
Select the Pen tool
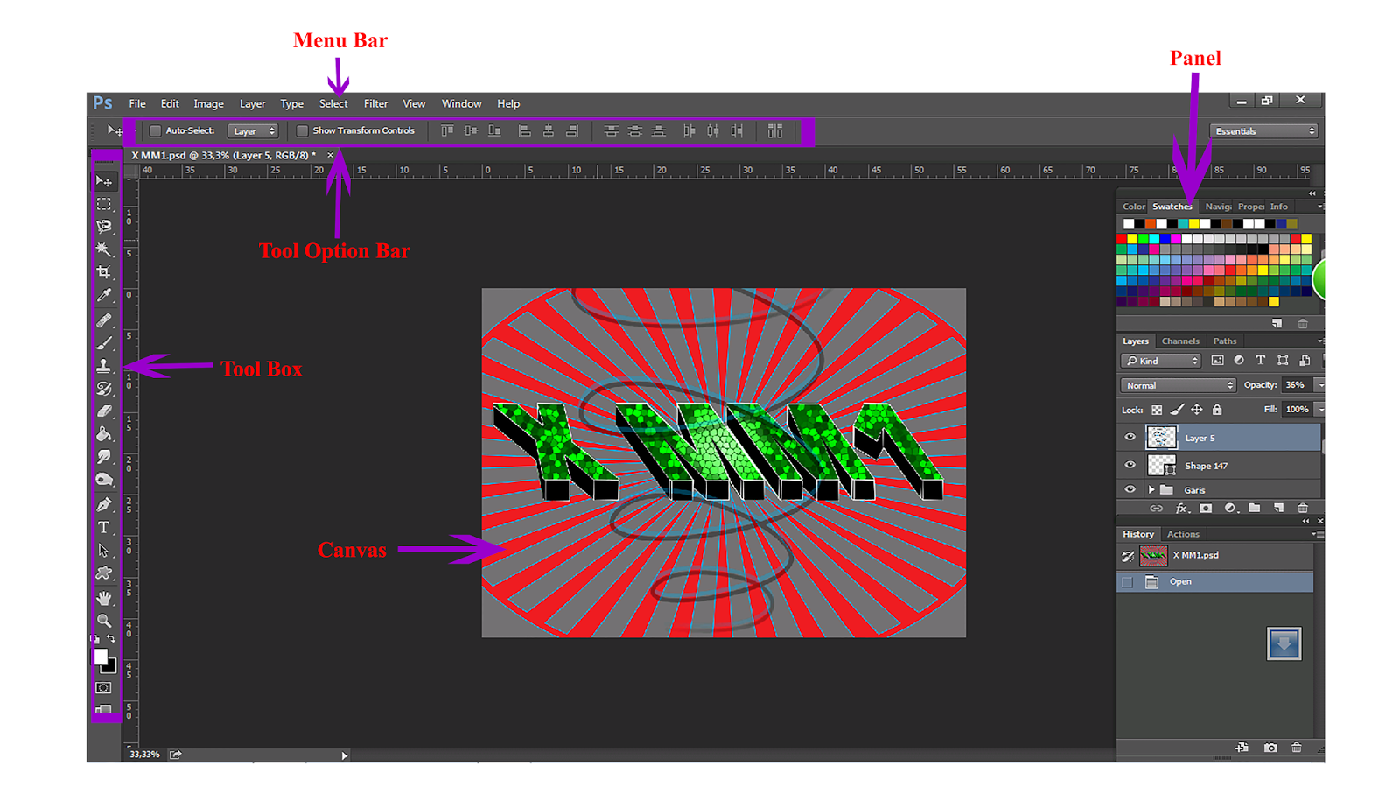click(x=104, y=505)
